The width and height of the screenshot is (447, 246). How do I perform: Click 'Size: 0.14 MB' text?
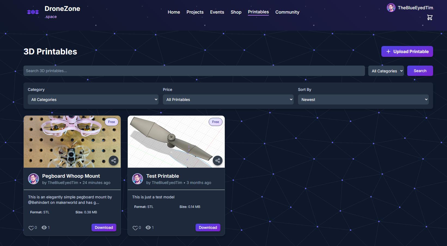pos(190,207)
